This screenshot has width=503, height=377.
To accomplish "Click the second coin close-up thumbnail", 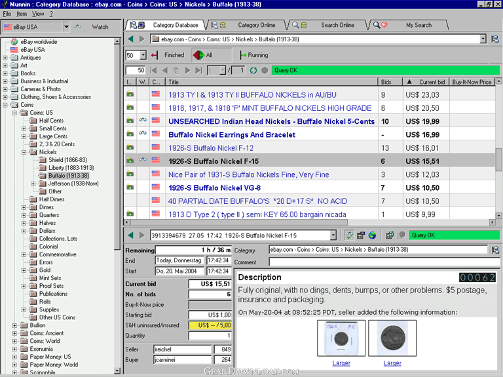I will 392,338.
